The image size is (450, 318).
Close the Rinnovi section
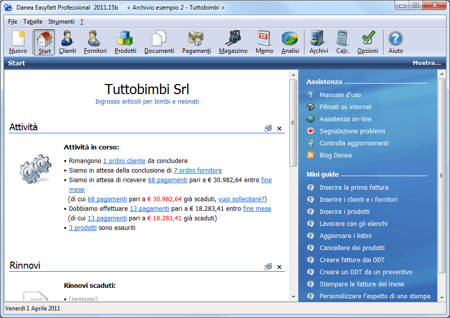click(279, 267)
